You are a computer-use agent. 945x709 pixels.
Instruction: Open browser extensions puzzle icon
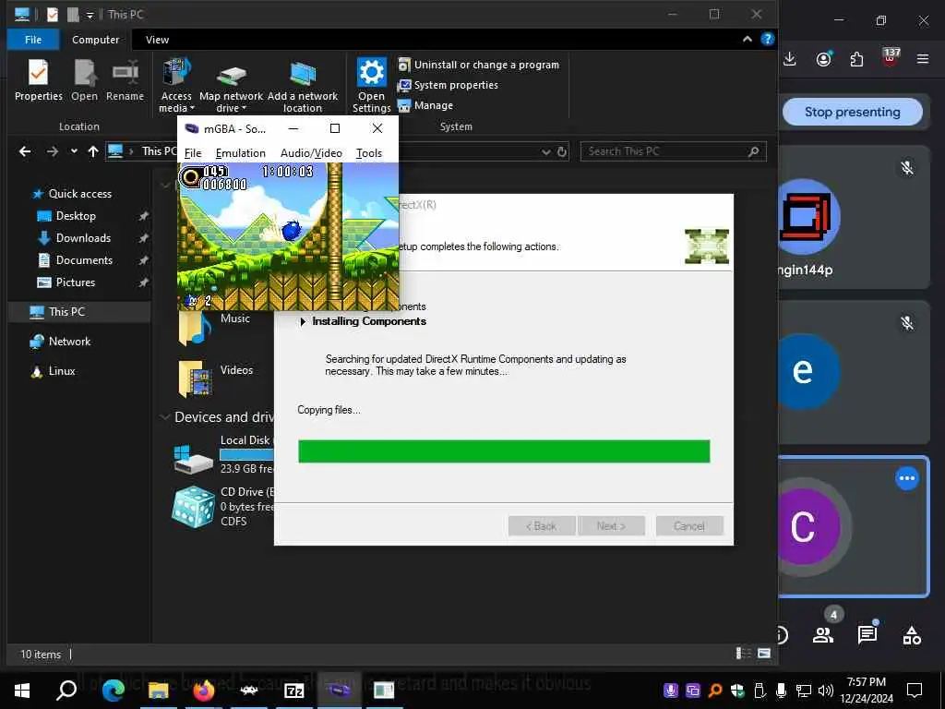856,59
